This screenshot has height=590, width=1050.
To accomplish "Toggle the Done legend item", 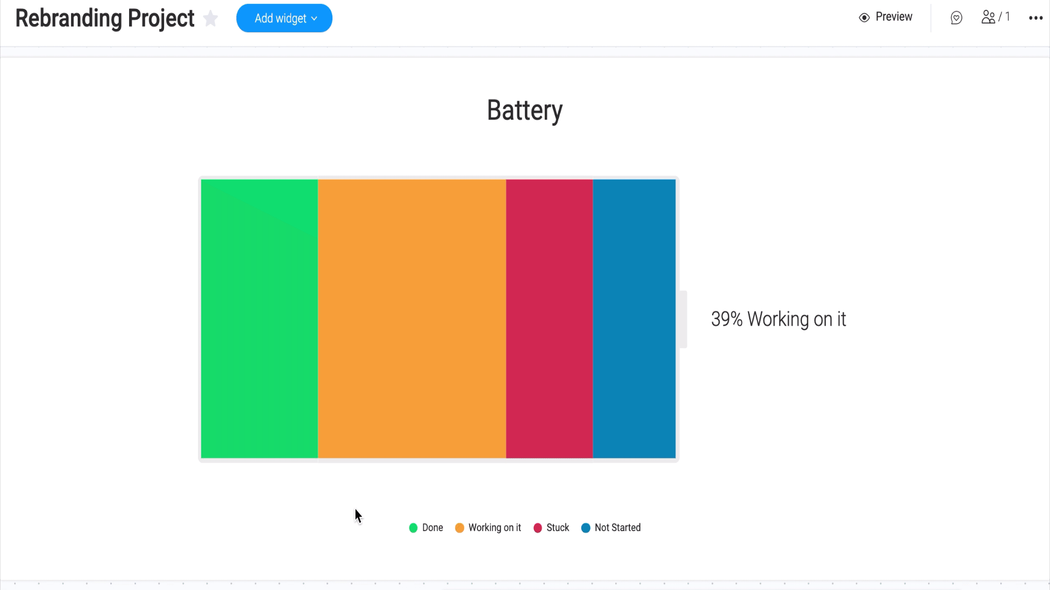I will pyautogui.click(x=426, y=528).
